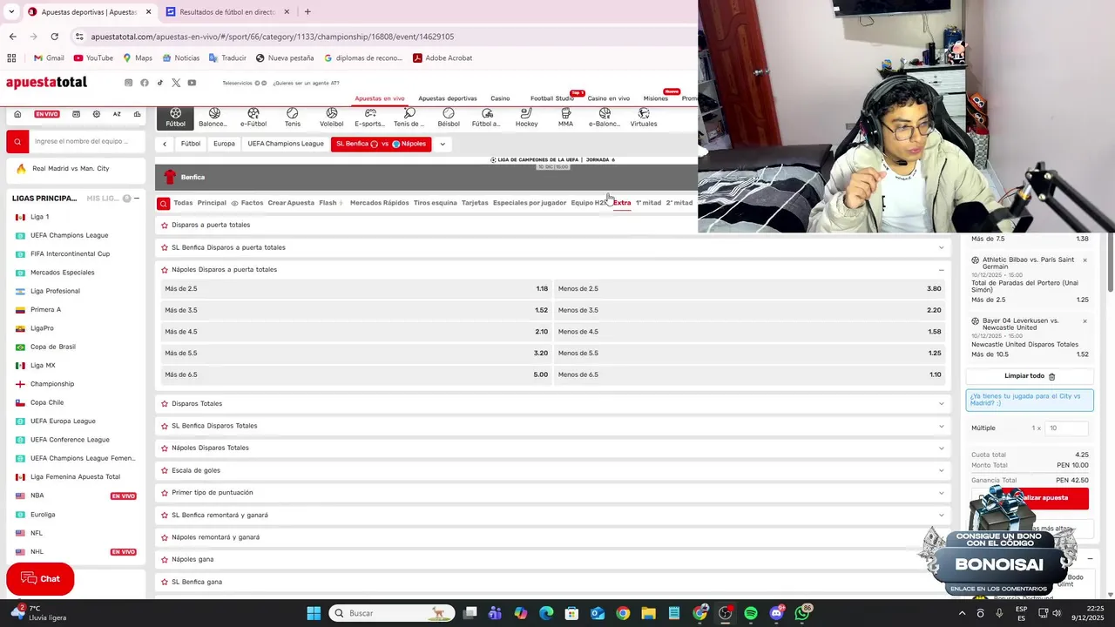Image resolution: width=1115 pixels, height=627 pixels.
Task: Open the Tenis de mesa category
Action: click(x=409, y=118)
